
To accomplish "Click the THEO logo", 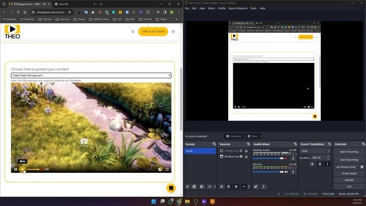I will point(13,31).
